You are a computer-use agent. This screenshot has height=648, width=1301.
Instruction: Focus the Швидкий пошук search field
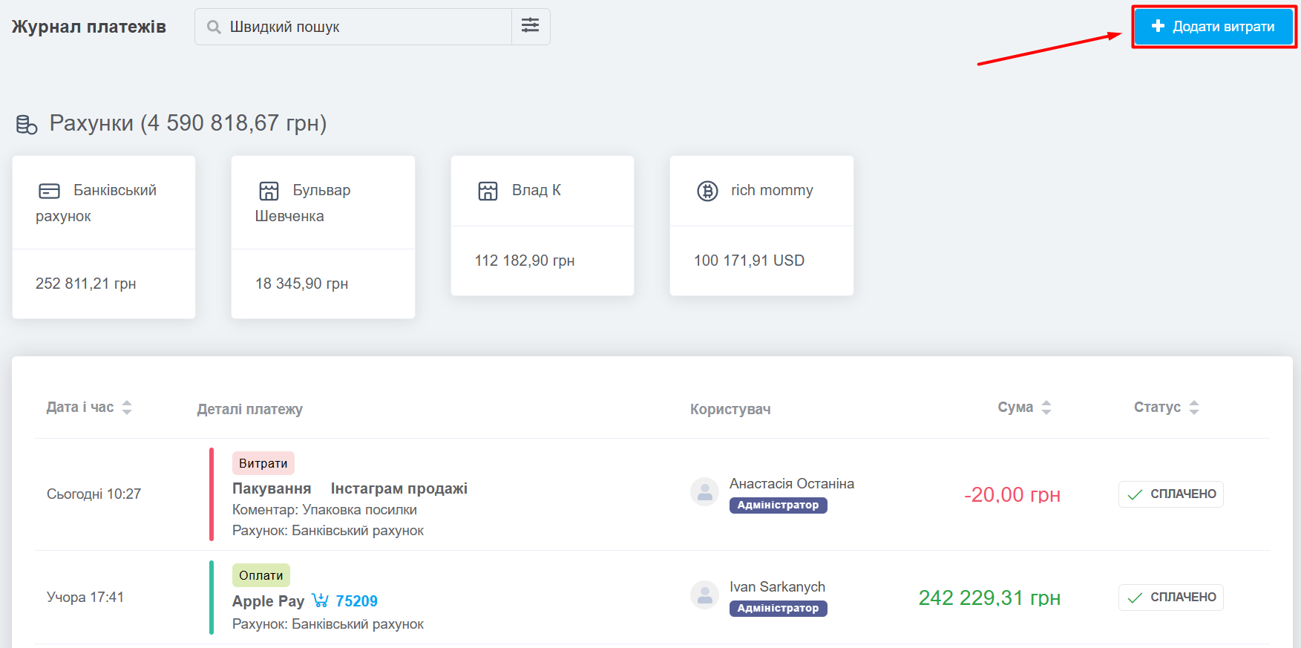[364, 27]
